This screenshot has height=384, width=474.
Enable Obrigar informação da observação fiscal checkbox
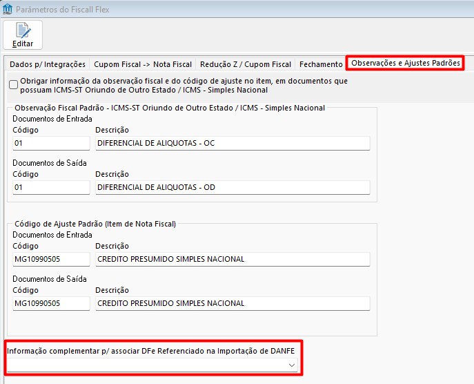tap(13, 85)
